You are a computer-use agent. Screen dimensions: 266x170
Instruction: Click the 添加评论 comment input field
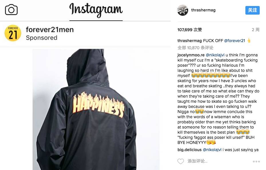[x=198, y=161]
